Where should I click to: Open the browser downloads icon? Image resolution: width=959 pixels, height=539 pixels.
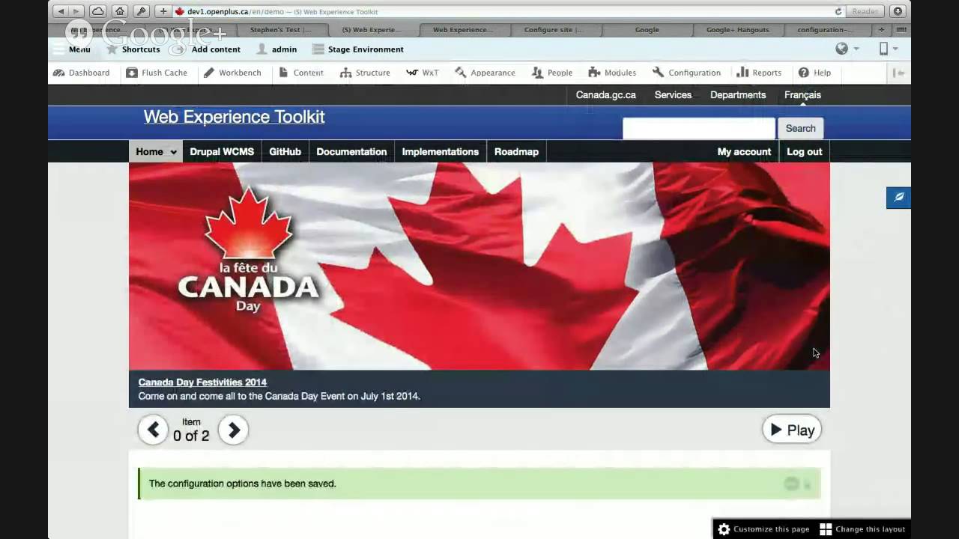898,11
